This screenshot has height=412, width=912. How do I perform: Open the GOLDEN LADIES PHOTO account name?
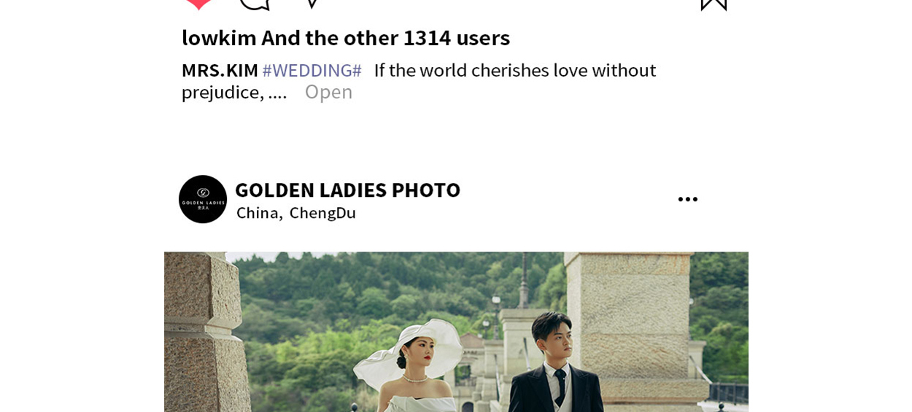click(347, 190)
